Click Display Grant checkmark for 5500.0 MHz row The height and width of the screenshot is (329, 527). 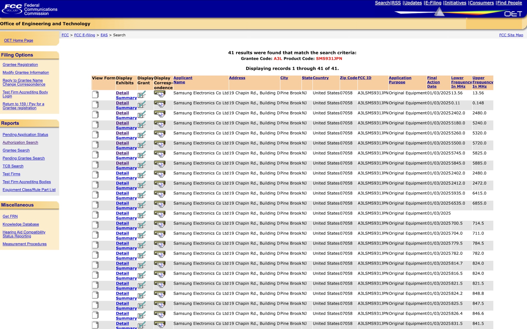(142, 145)
